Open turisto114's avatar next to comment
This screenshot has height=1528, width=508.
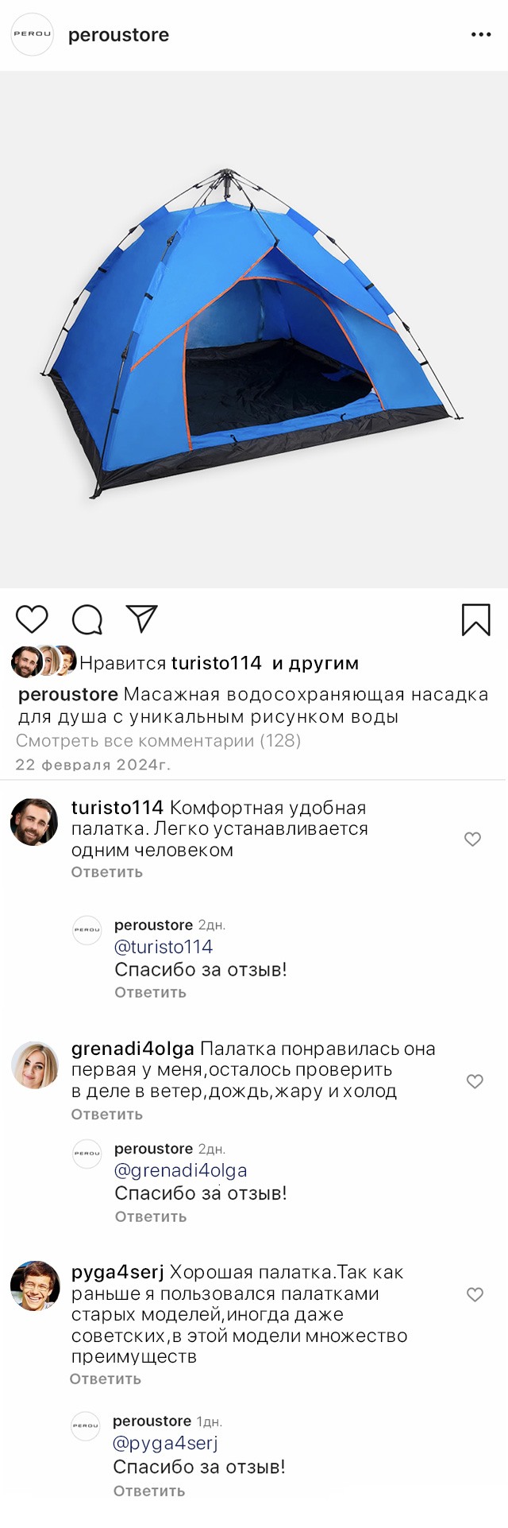pyautogui.click(x=34, y=822)
